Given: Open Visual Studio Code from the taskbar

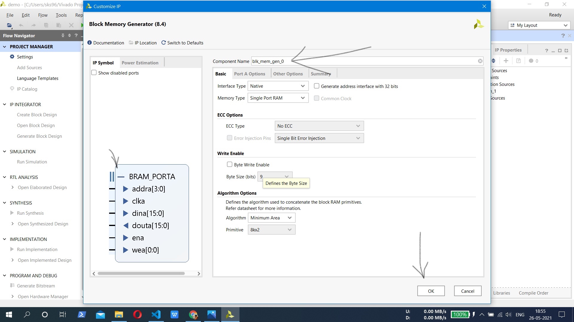Looking at the screenshot, I should pyautogui.click(x=156, y=315).
